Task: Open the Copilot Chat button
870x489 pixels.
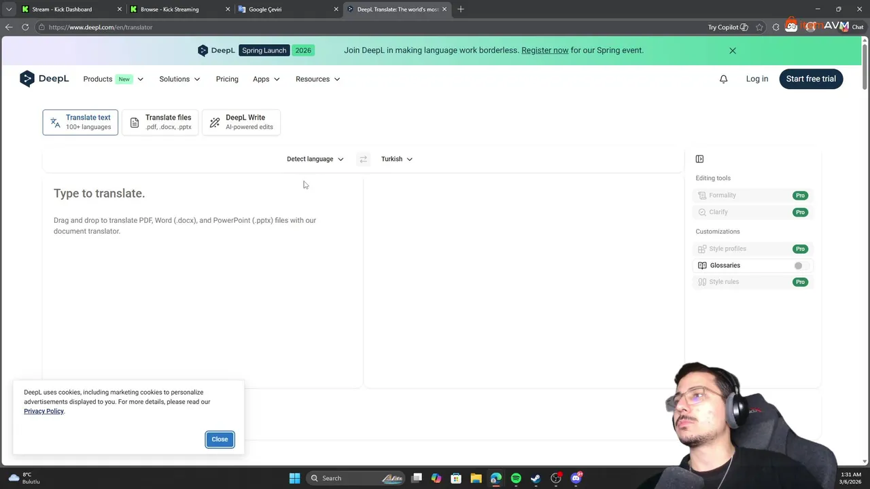Action: (x=852, y=27)
